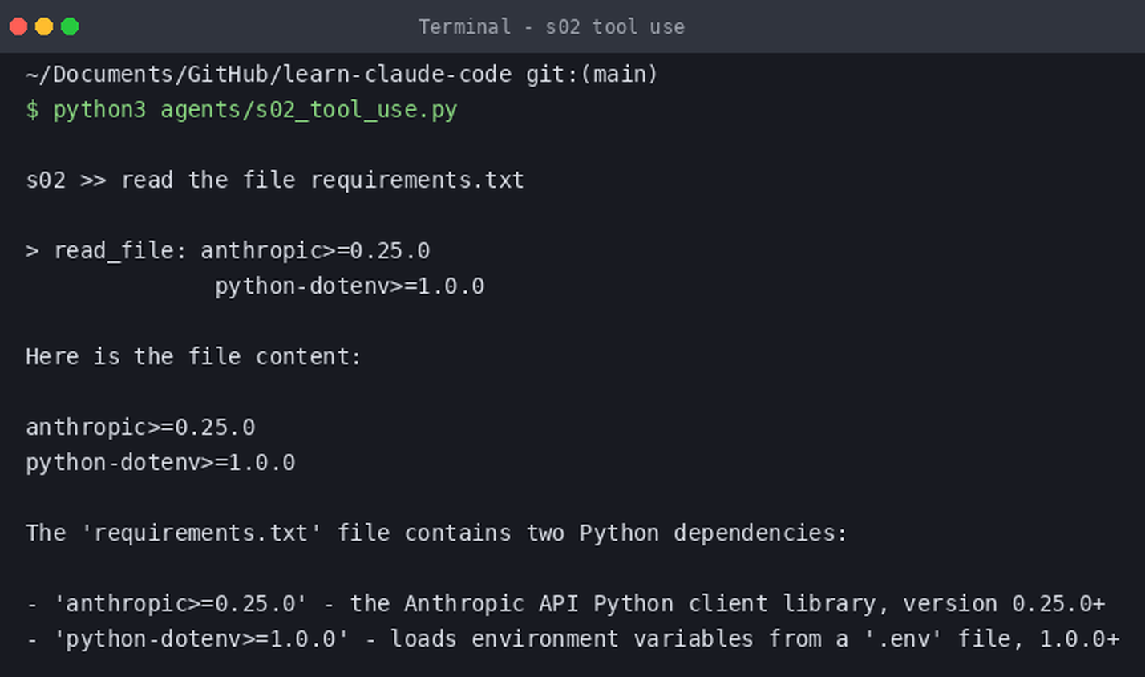Click the read the file requirements.txt input
1145x677 pixels.
click(322, 180)
